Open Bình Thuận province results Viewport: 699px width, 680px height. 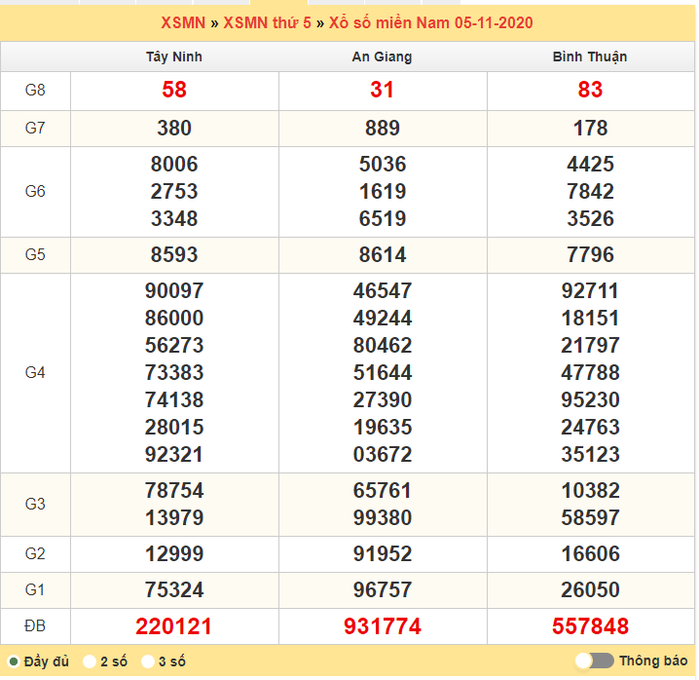[590, 57]
